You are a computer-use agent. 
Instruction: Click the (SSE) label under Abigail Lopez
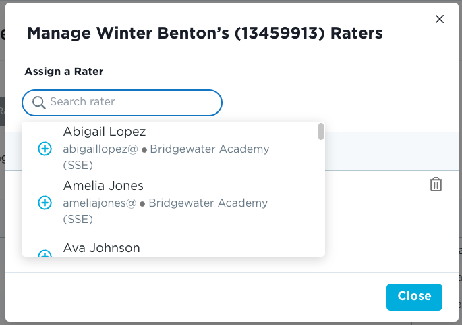[x=78, y=166]
